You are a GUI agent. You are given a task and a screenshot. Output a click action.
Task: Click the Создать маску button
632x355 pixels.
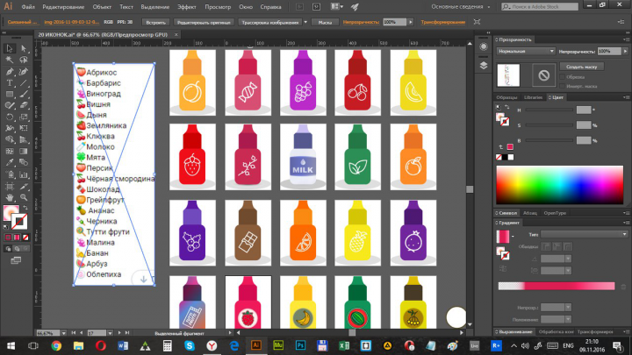coord(582,67)
